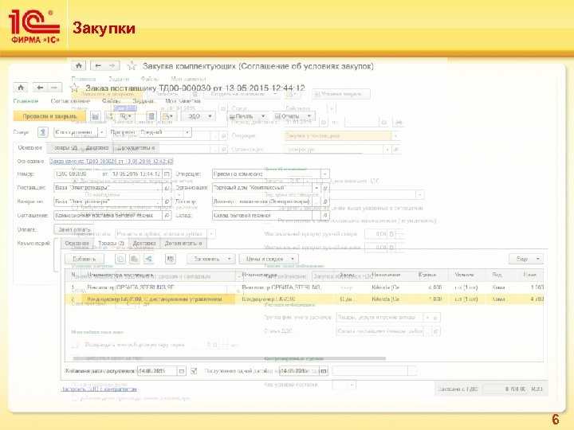
Task: Select the lower Товары (2) tab
Action: [112, 243]
